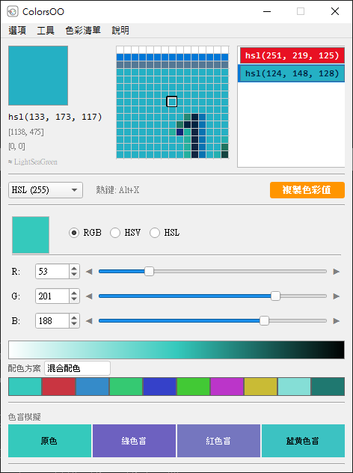
Task: Click the 藍黃色盲 simulation block
Action: 303,441
